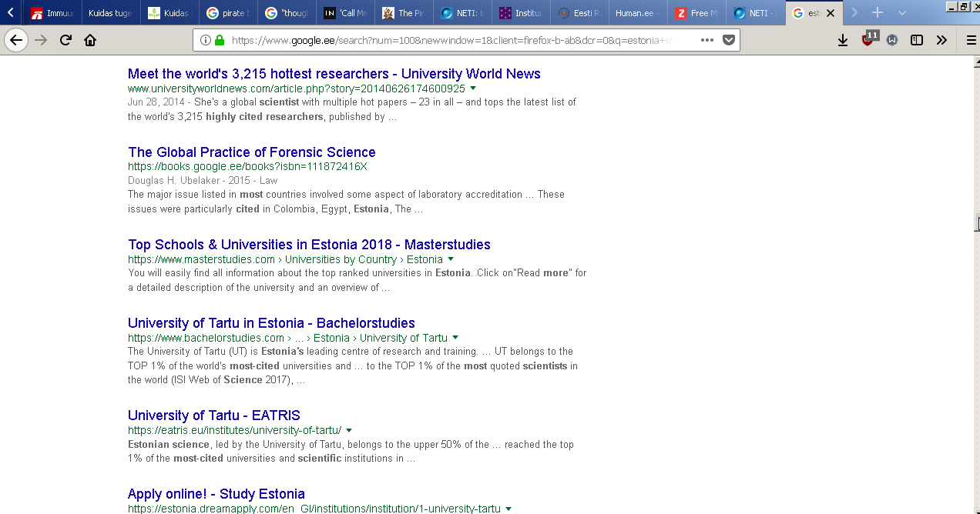980x514 pixels.
Task: Reload the current page
Action: point(65,40)
